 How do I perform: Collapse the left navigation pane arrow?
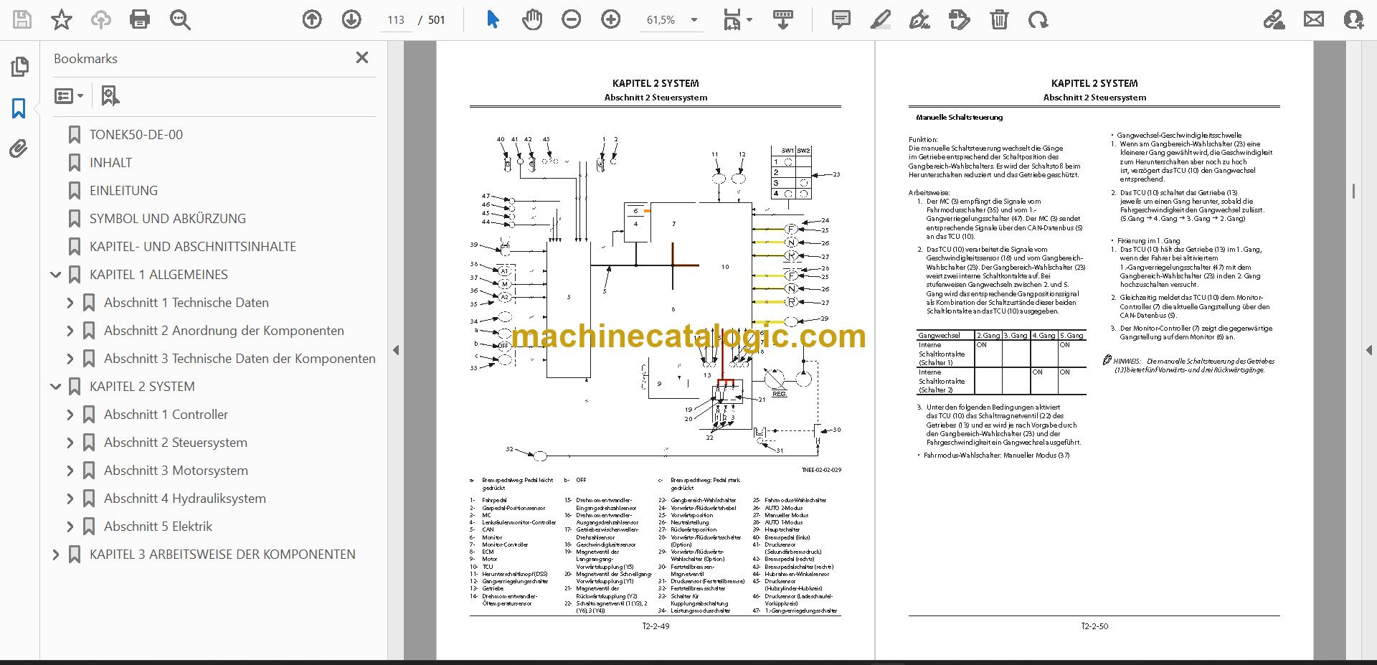pyautogui.click(x=396, y=350)
